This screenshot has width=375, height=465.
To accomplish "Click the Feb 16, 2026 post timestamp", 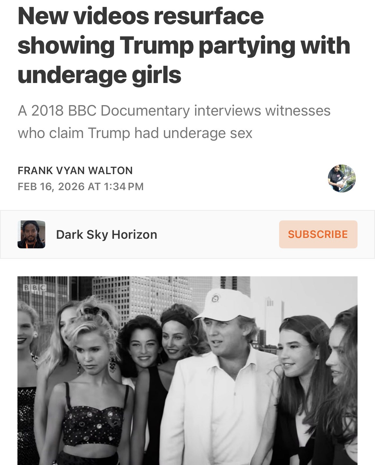I will (81, 186).
